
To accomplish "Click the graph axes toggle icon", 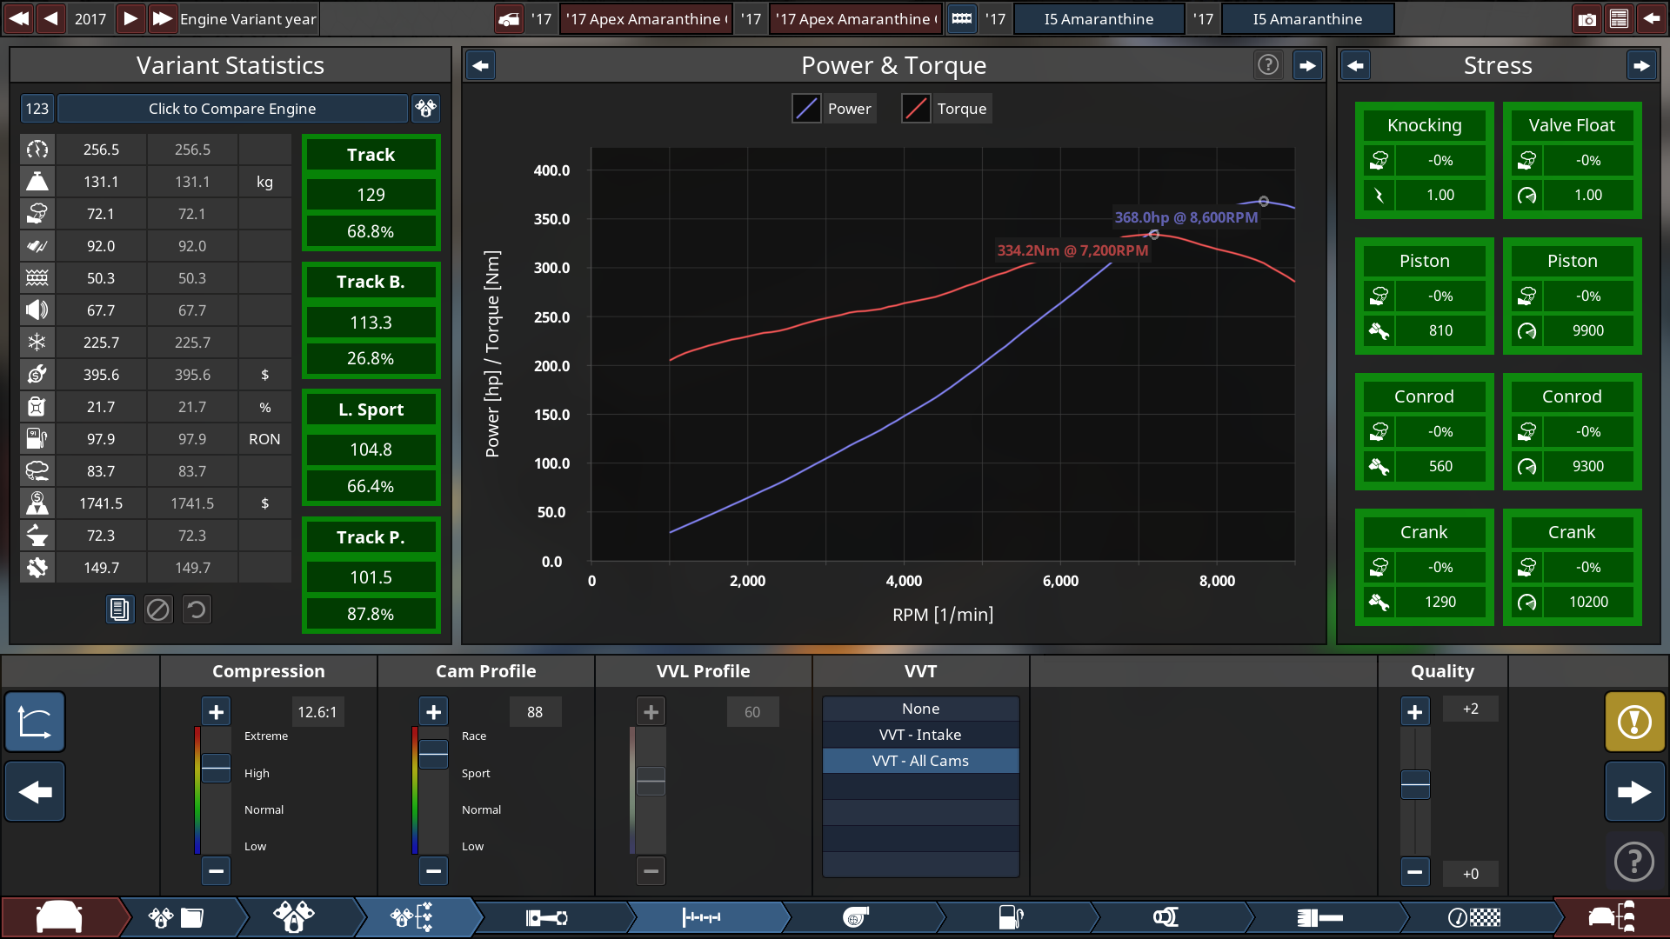I will pos(35,722).
